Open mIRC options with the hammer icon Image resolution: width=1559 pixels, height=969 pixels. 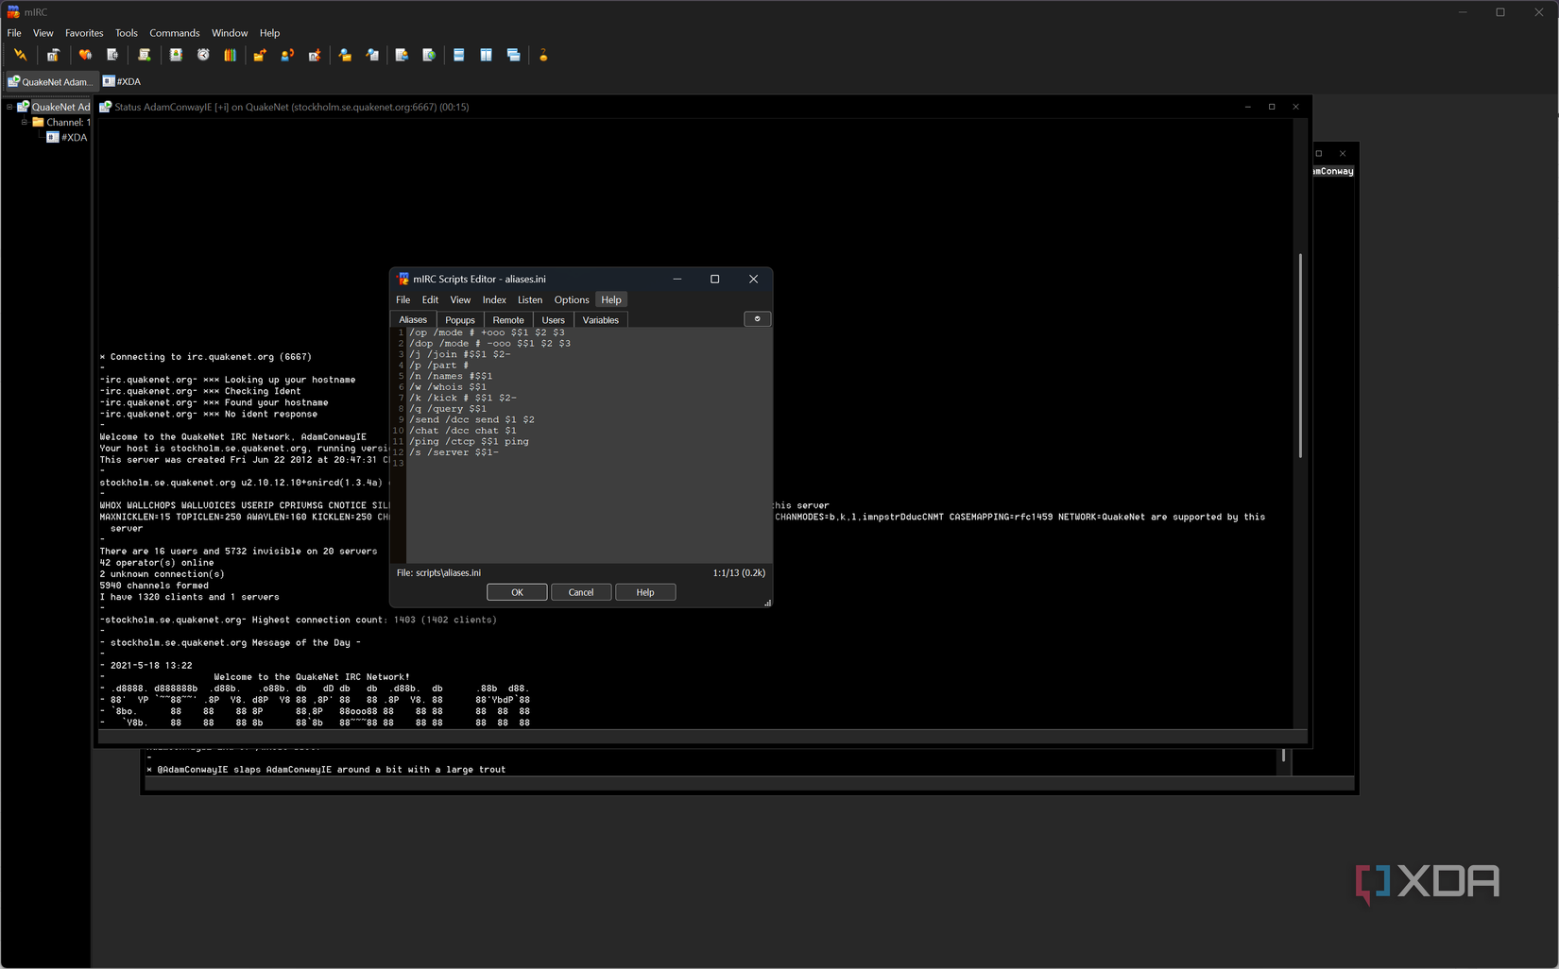click(x=53, y=55)
